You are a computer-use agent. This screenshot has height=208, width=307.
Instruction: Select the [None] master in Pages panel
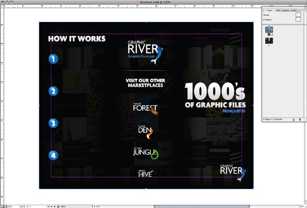coord(282,15)
